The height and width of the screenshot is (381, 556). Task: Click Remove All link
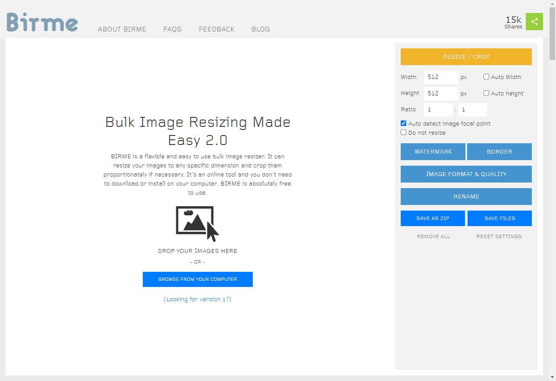point(433,236)
